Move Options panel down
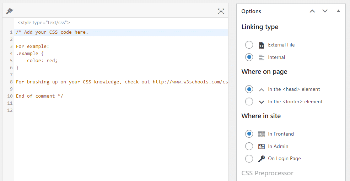Viewport: 350px width, 181px height. point(325,11)
